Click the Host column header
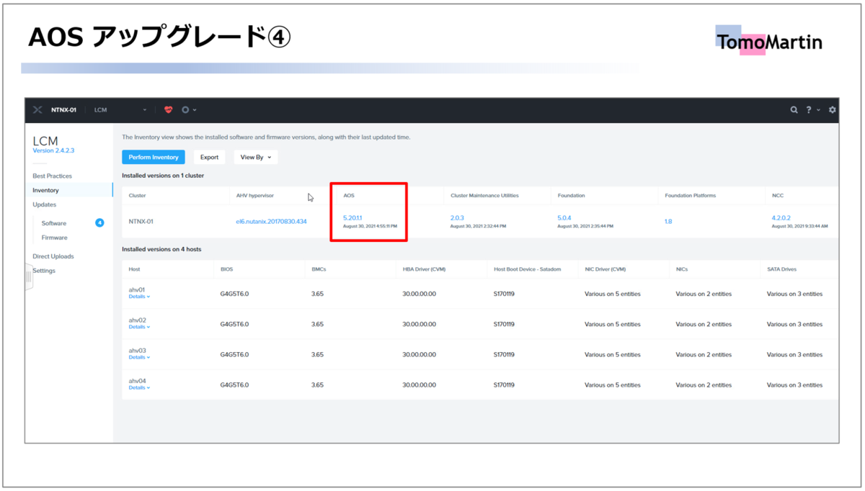This screenshot has height=491, width=865. point(134,269)
